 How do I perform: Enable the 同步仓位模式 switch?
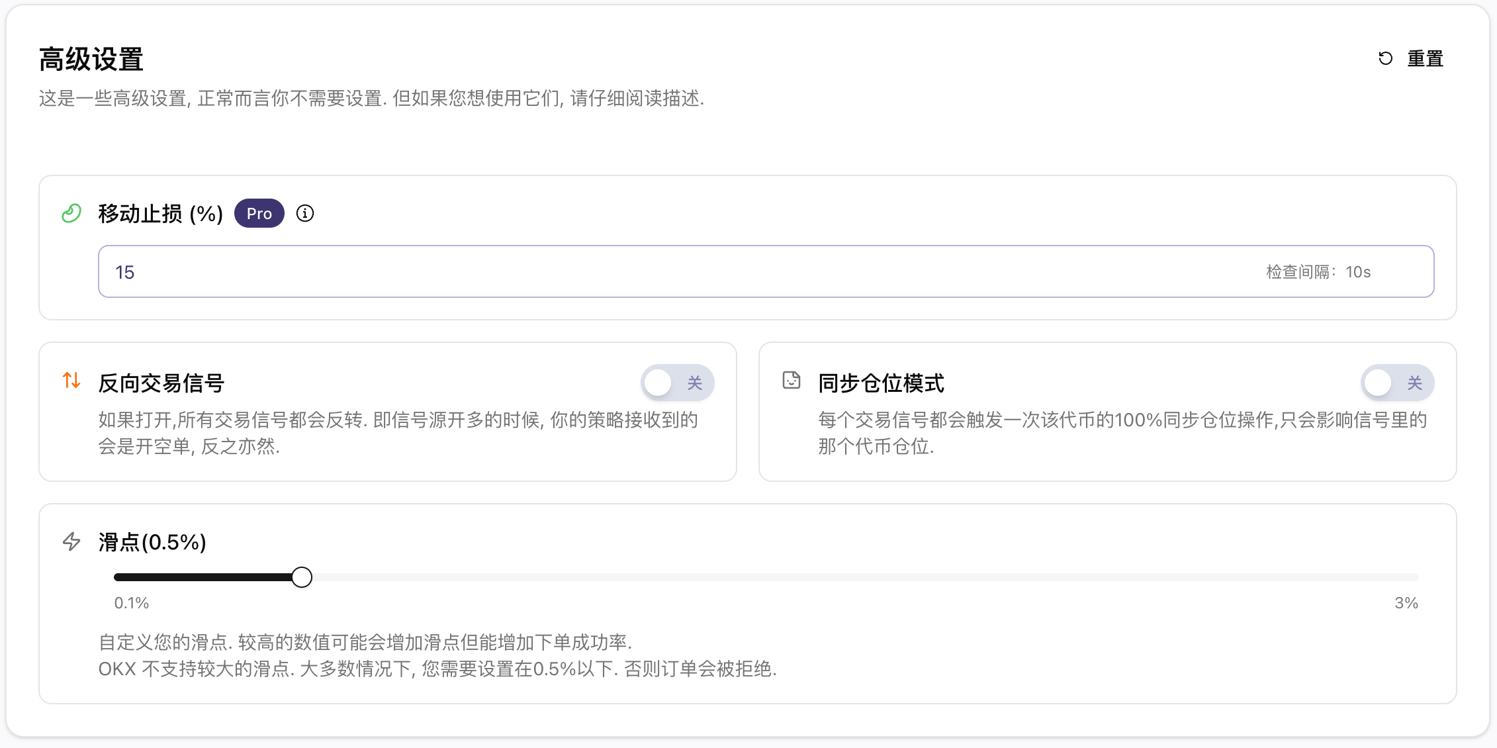1397,382
